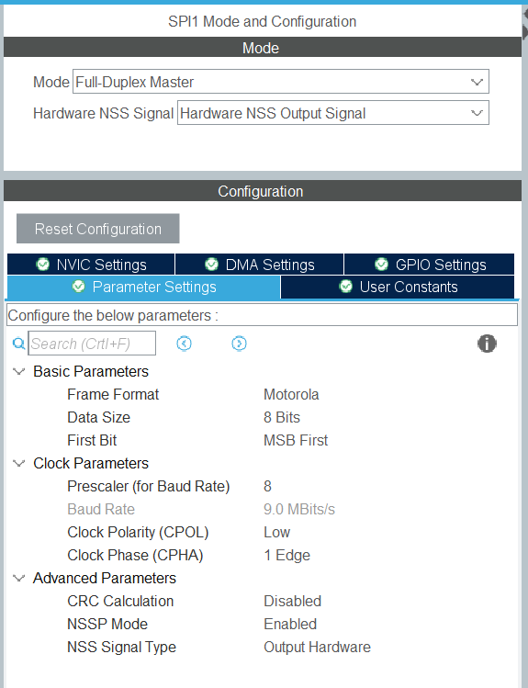Select Clock Polarity value Low
The height and width of the screenshot is (688, 528).
click(276, 532)
